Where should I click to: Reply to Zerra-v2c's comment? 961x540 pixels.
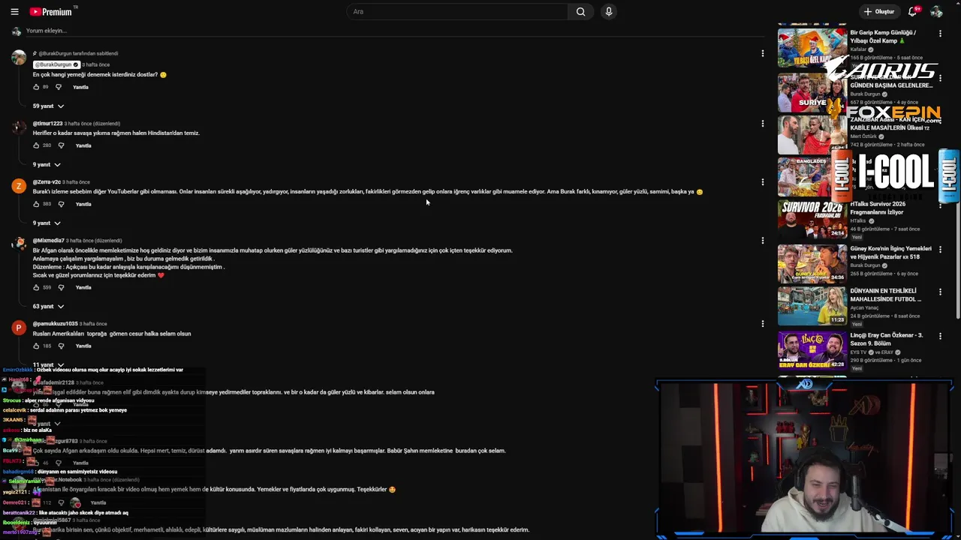coord(83,204)
